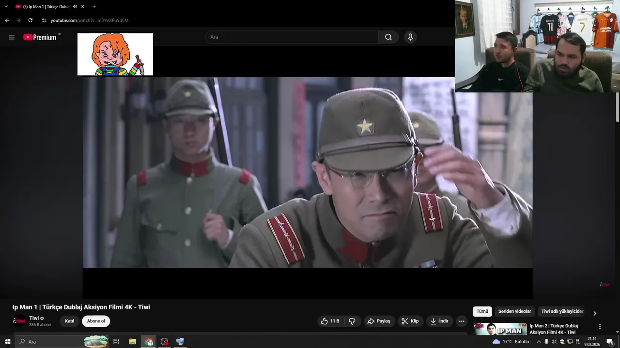
Task: Download the video with İndir
Action: 439,321
